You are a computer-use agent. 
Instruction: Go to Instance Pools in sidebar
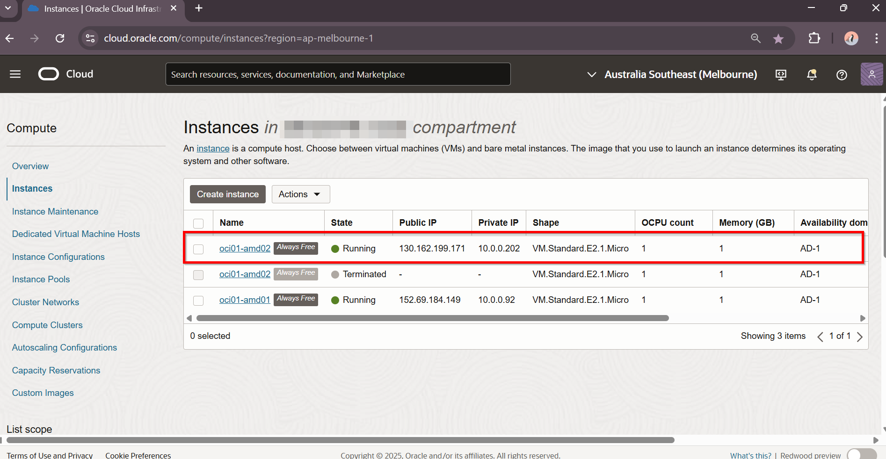[41, 280]
